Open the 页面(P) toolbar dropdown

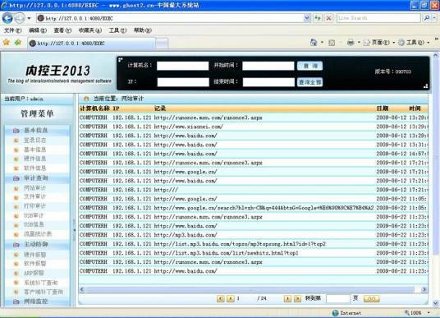click(x=379, y=43)
